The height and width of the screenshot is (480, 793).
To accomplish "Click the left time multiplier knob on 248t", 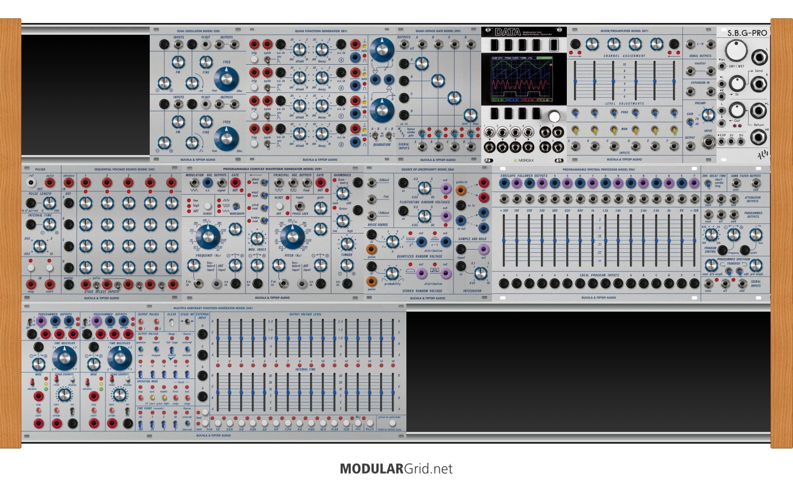I will coord(64,359).
